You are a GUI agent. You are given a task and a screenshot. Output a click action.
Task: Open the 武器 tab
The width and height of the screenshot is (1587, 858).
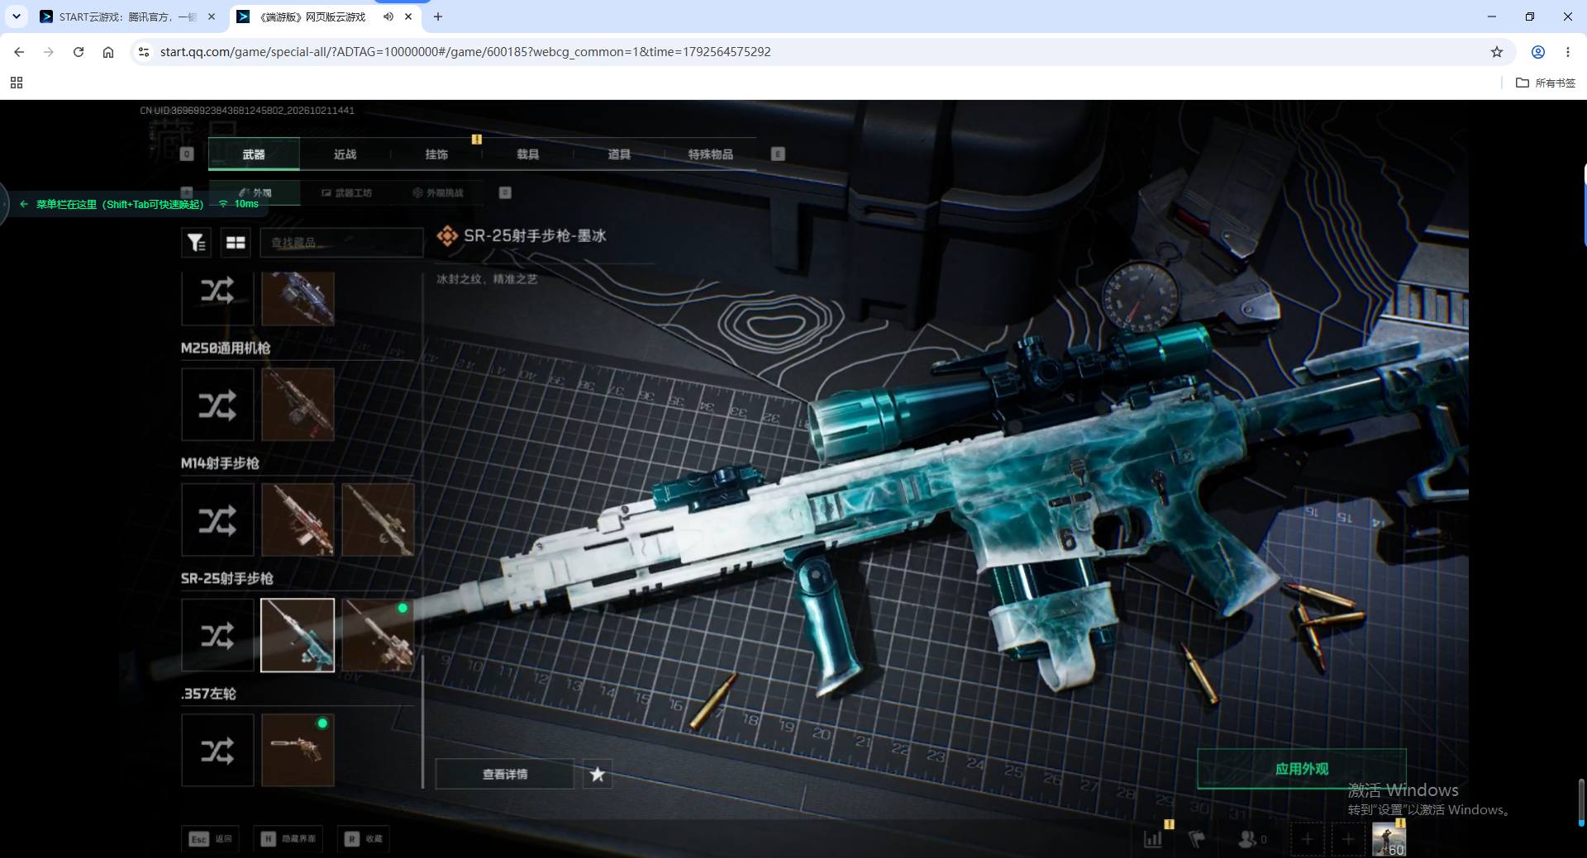click(254, 154)
